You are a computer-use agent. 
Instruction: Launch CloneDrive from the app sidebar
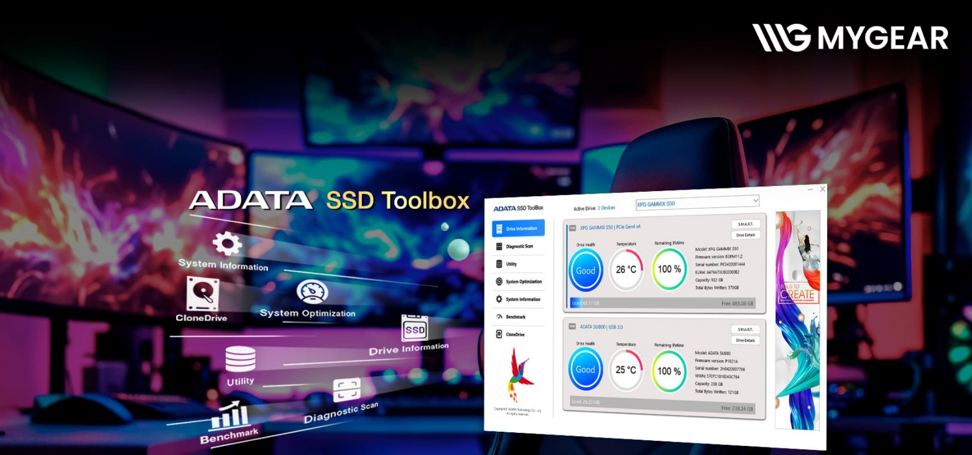(x=499, y=334)
